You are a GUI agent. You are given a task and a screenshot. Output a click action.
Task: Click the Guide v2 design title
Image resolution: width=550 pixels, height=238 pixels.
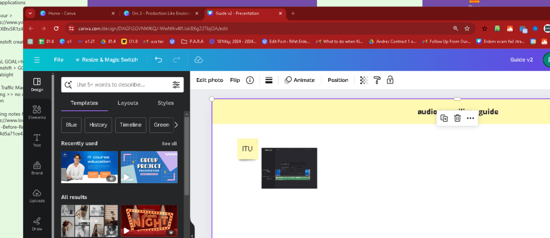coord(521,60)
